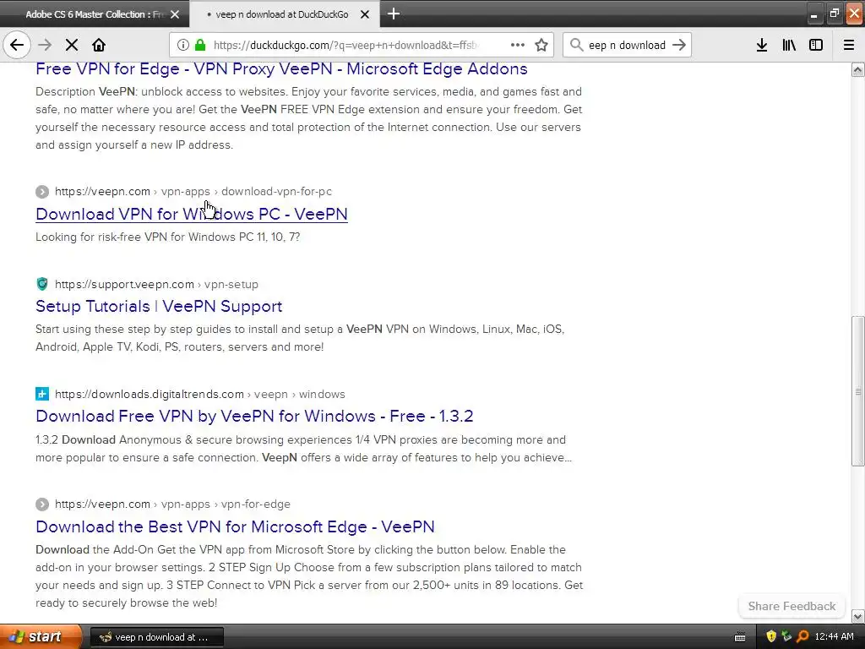Screen dimensions: 865x649
Task: Bookmark this page with the star
Action: tap(541, 45)
